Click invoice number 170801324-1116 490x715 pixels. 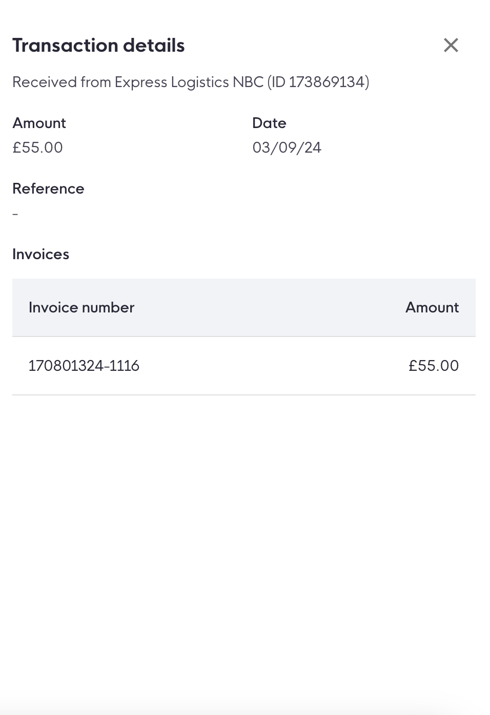pyautogui.click(x=85, y=366)
